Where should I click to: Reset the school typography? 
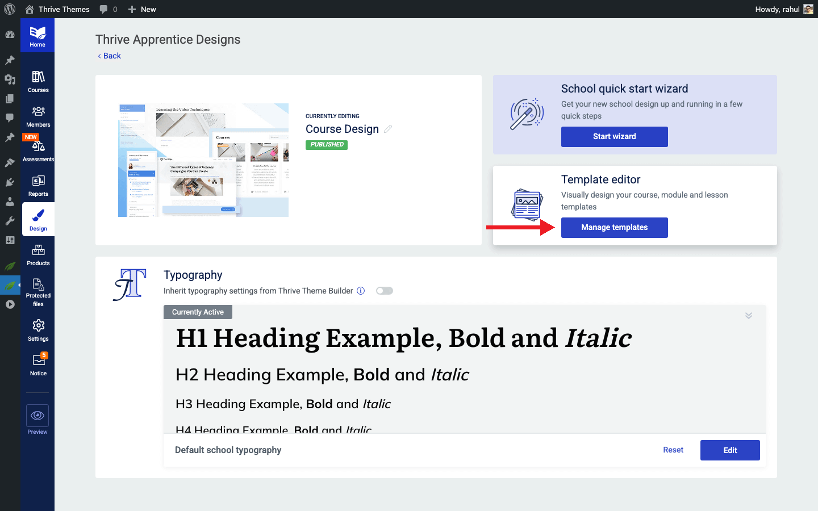click(673, 450)
